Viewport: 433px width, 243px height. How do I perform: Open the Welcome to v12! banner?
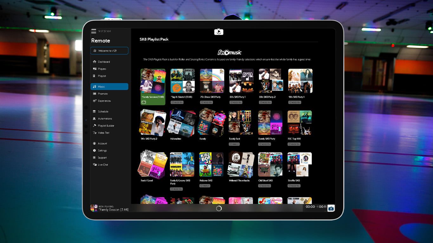[109, 51]
